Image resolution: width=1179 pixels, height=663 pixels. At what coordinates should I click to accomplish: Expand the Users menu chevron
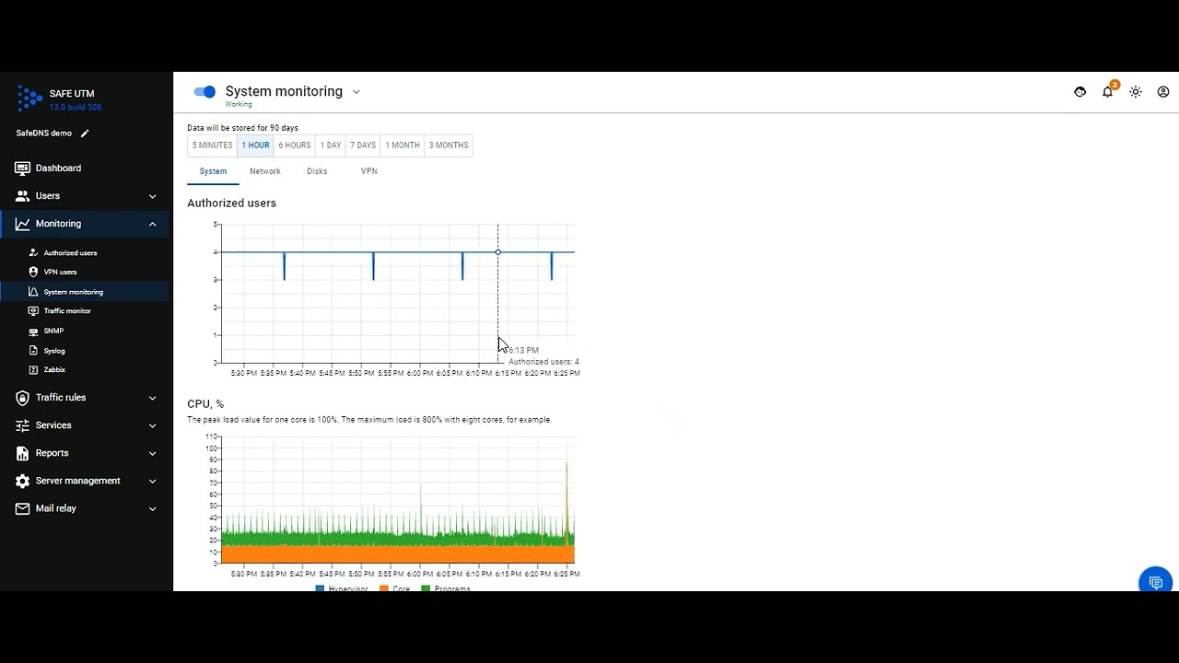(x=153, y=196)
